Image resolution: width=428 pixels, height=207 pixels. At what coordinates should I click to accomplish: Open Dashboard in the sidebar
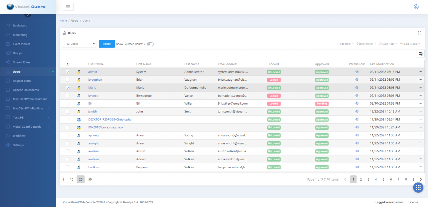(28, 25)
